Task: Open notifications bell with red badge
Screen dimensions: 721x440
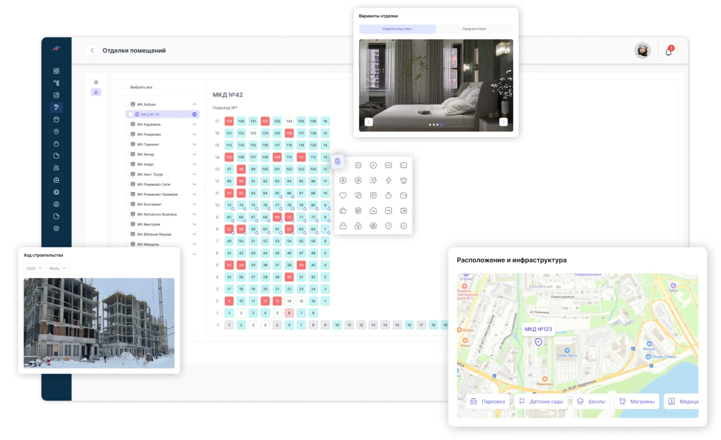Action: click(x=668, y=51)
